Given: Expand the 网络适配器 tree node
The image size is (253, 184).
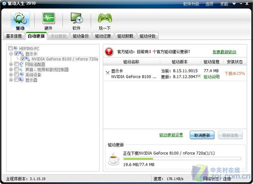Looking at the screenshot, I should coord(11,64).
